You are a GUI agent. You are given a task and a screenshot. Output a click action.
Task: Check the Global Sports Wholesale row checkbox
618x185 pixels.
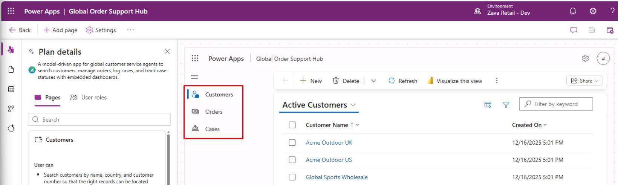(x=292, y=177)
